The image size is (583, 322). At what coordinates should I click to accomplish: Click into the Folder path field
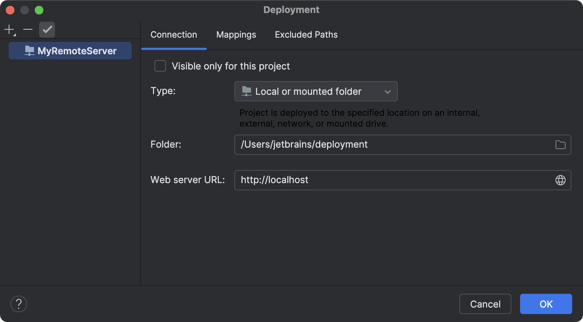click(394, 145)
